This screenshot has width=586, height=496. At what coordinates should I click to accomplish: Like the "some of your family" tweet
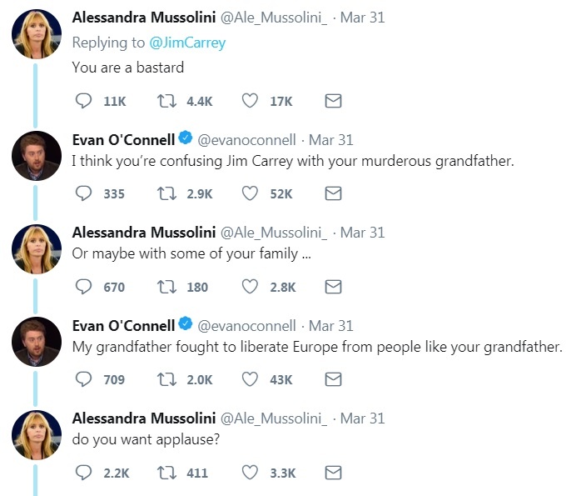(x=250, y=287)
